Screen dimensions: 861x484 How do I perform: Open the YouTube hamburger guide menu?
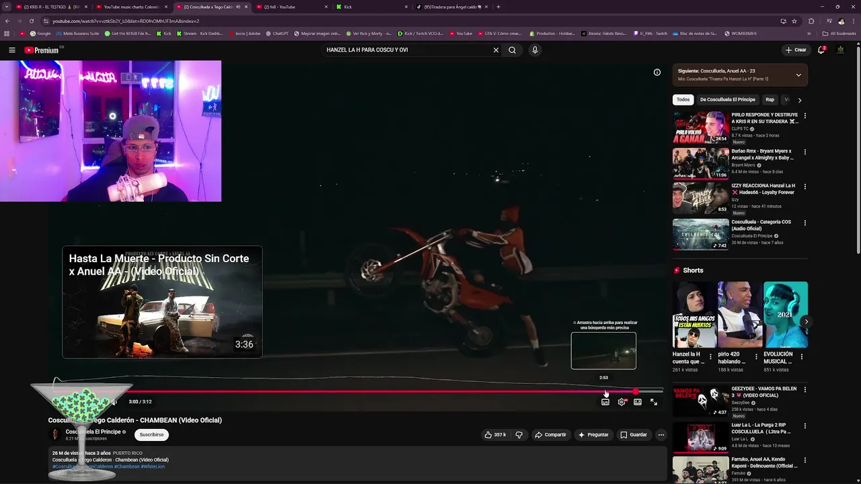click(x=11, y=50)
